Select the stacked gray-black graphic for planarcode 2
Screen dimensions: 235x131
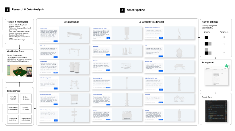click(x=208, y=51)
